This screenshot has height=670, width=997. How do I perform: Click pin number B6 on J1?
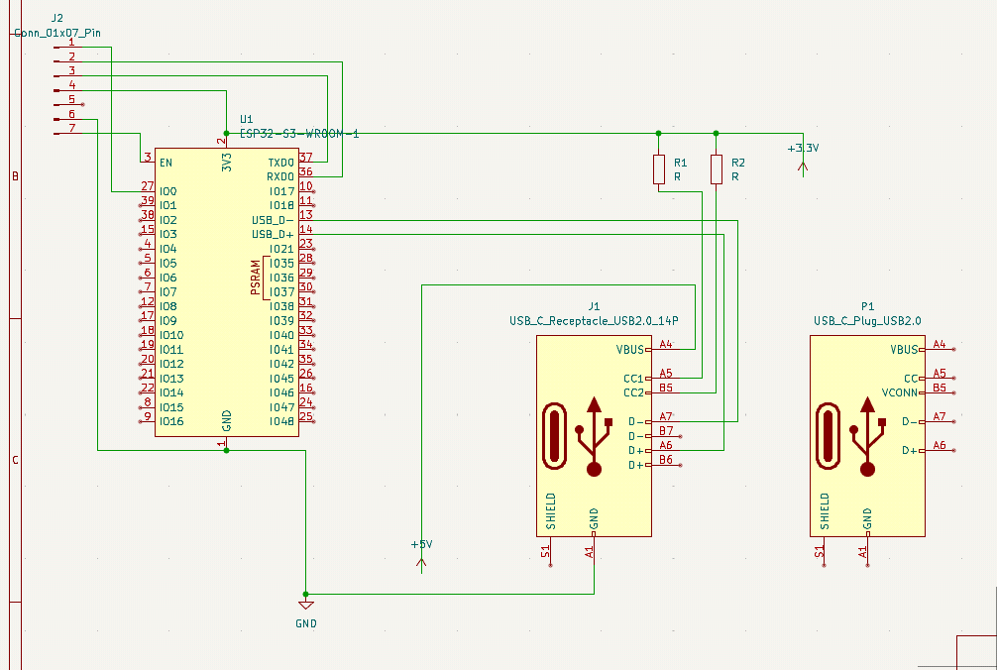coord(666,460)
